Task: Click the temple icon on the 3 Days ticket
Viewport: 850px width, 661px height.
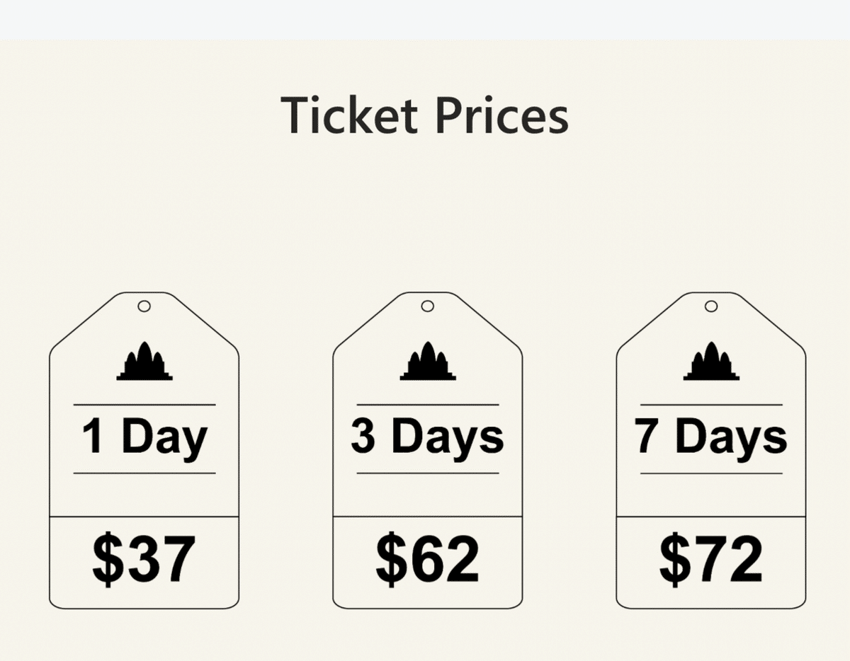Action: click(428, 362)
